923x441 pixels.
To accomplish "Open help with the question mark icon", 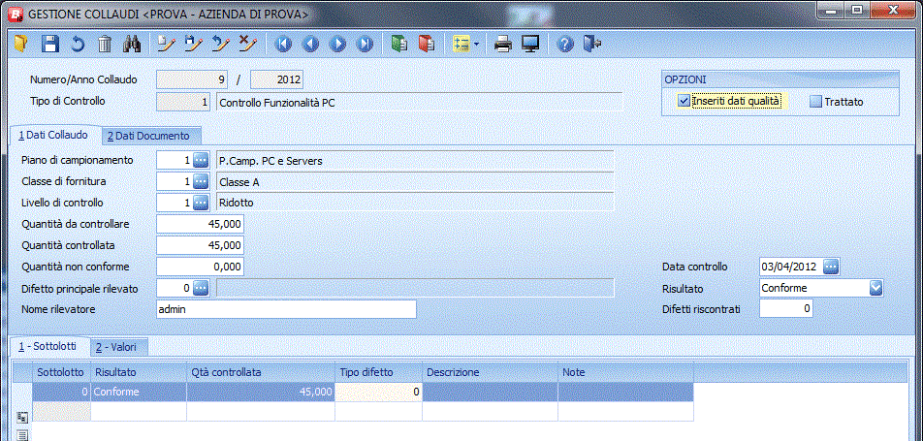I will (565, 45).
